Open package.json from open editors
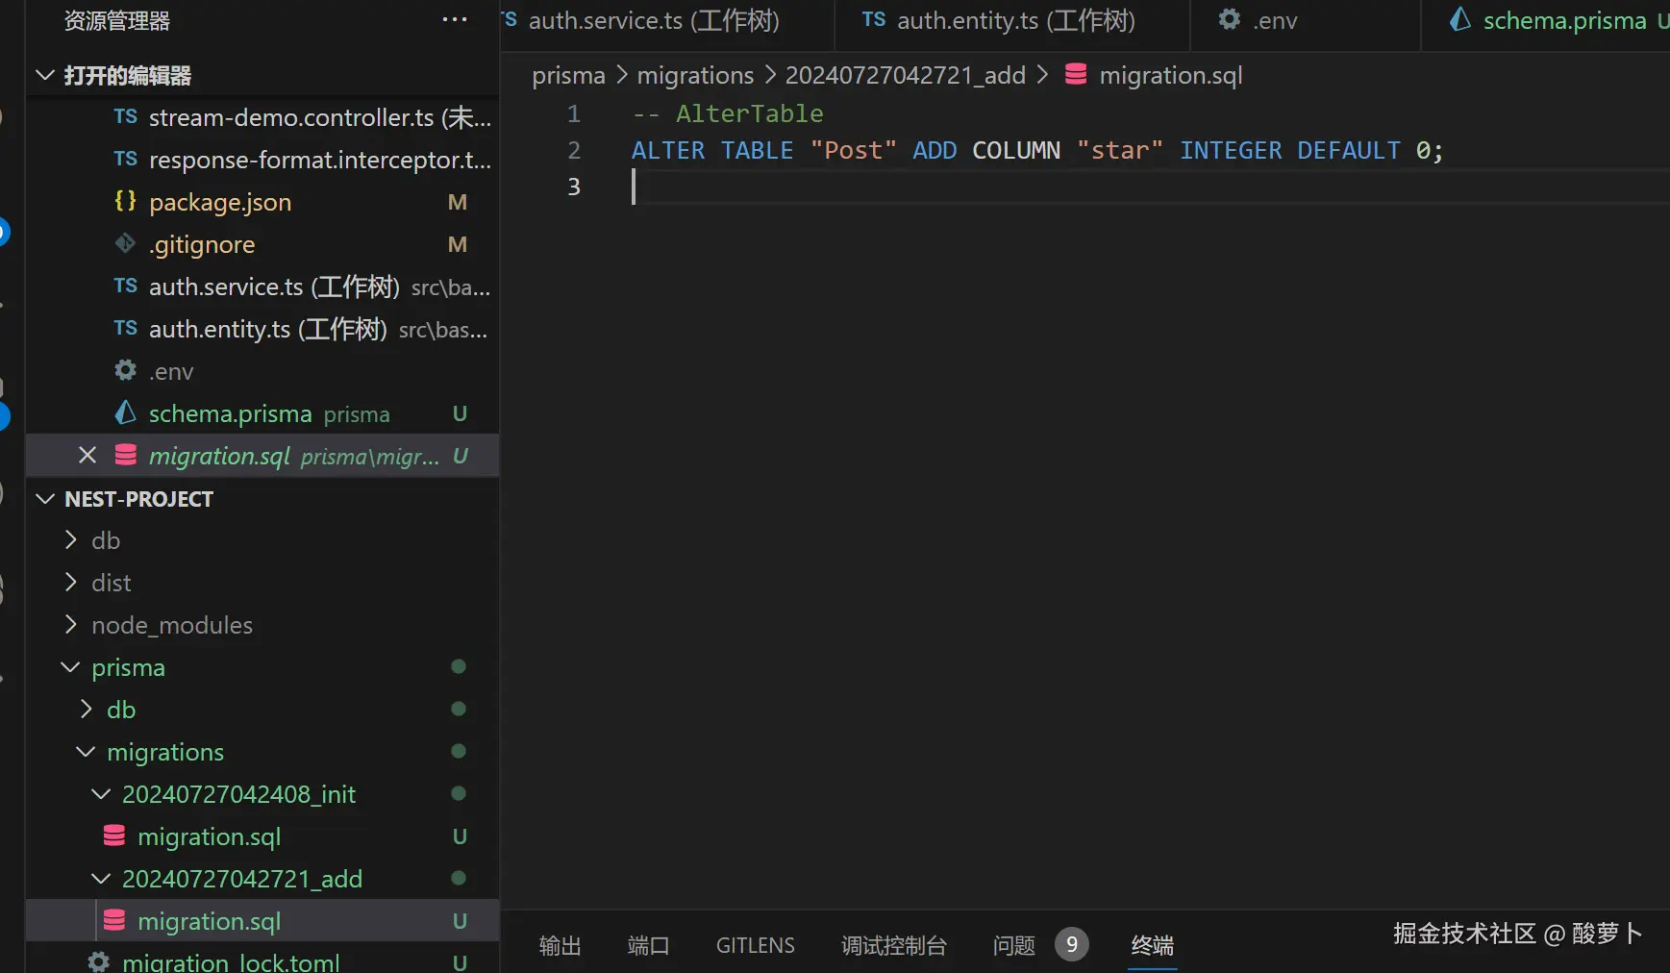 click(x=262, y=202)
